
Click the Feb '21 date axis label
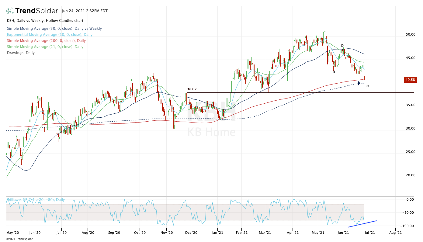[x=241, y=232]
